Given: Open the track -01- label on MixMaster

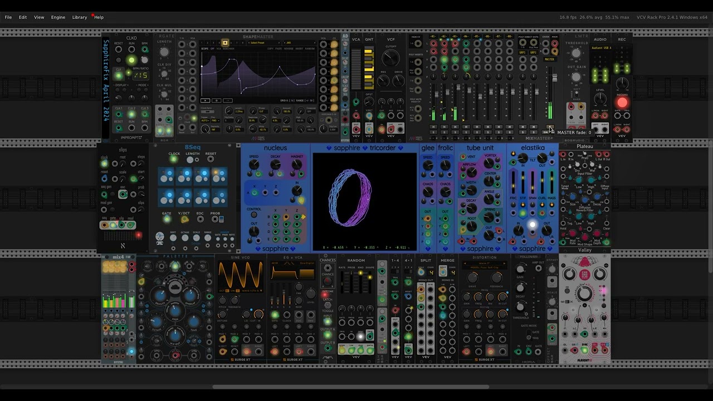Looking at the screenshot, I should tap(433, 36).
